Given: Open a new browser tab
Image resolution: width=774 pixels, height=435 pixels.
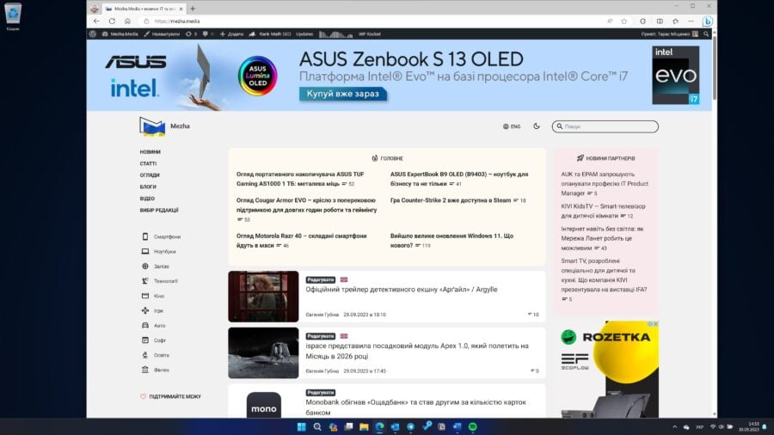Looking at the screenshot, I should (x=193, y=9).
